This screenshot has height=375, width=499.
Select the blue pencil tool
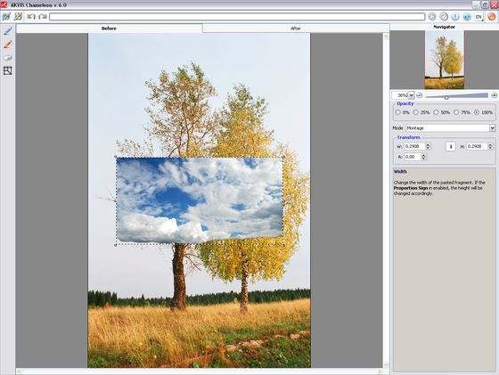tap(7, 31)
